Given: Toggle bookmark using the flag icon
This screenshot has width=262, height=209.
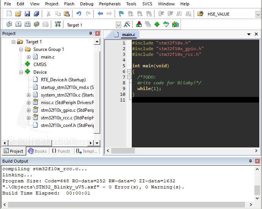Looking at the screenshot, I should coord(121,14).
